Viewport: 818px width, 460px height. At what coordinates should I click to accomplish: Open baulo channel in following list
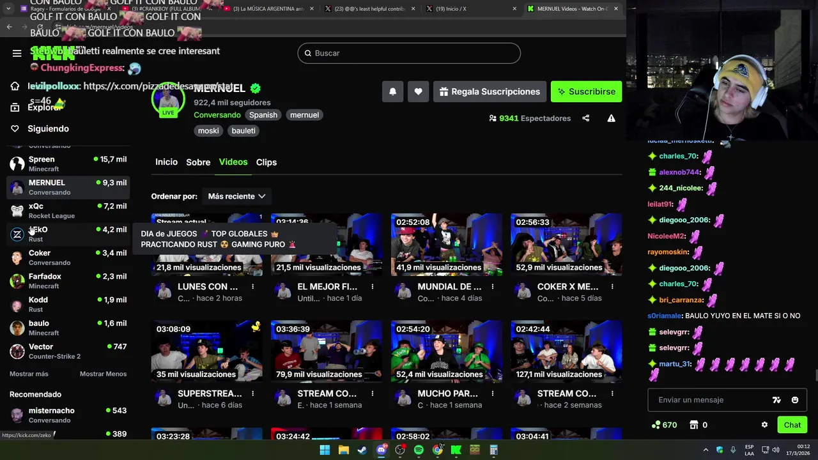pyautogui.click(x=68, y=328)
